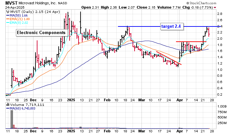The width and height of the screenshot is (232, 134).
Task: Click the 2025 label on volume date axis
Action: coord(71,131)
